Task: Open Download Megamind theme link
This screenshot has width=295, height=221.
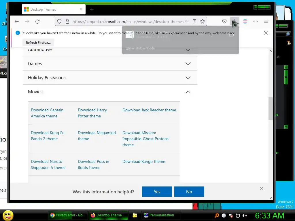Action: point(97,136)
